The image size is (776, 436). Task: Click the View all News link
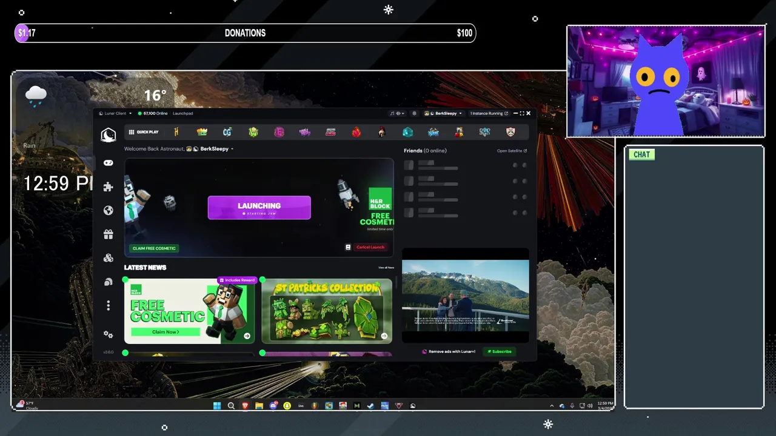point(386,268)
